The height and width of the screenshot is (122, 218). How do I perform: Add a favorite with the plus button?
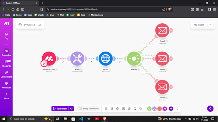pos(171,109)
